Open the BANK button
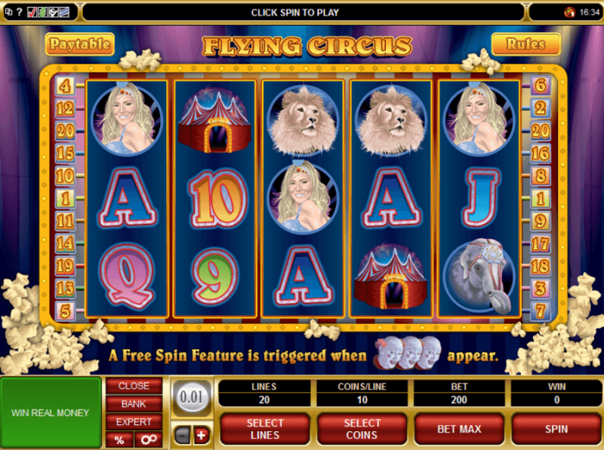604x450 pixels. click(134, 404)
